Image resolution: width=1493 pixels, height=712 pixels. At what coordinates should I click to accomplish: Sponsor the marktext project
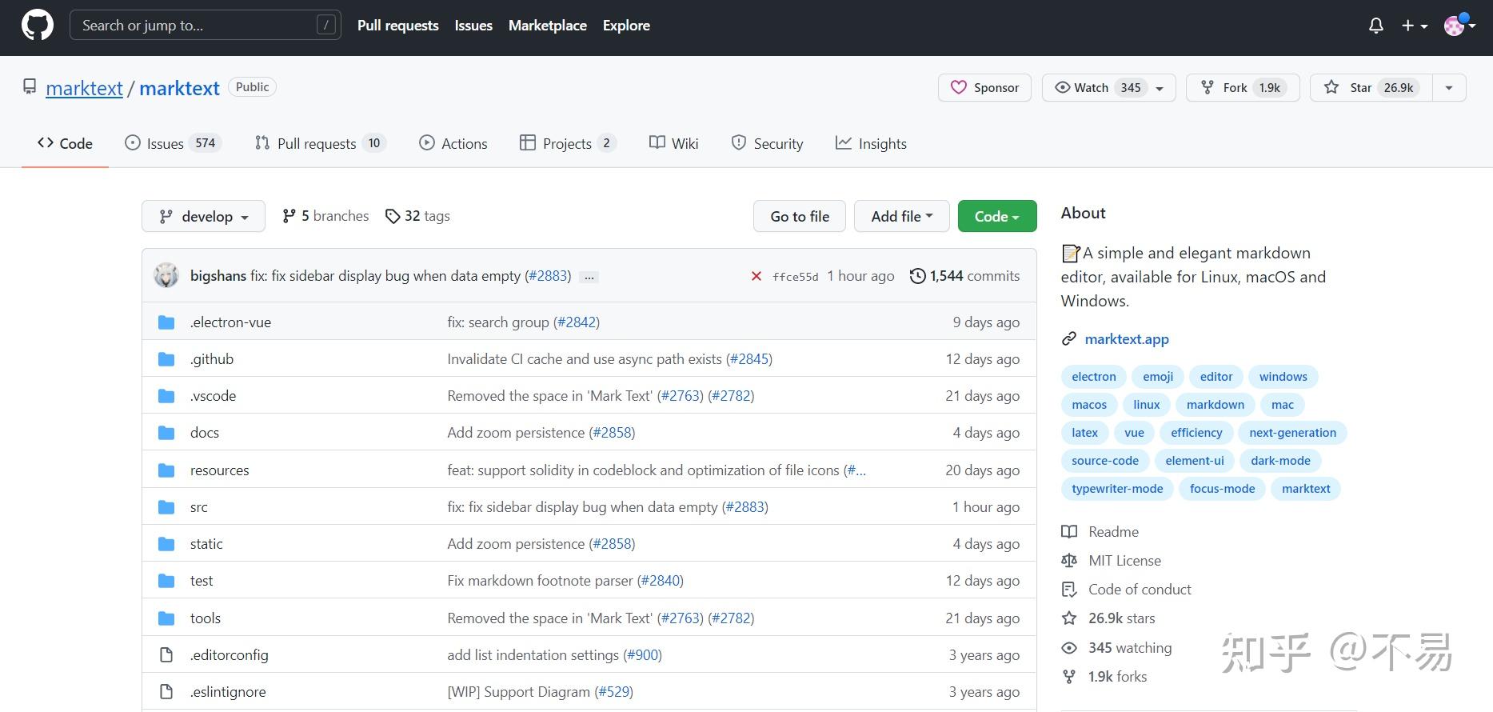click(x=984, y=88)
